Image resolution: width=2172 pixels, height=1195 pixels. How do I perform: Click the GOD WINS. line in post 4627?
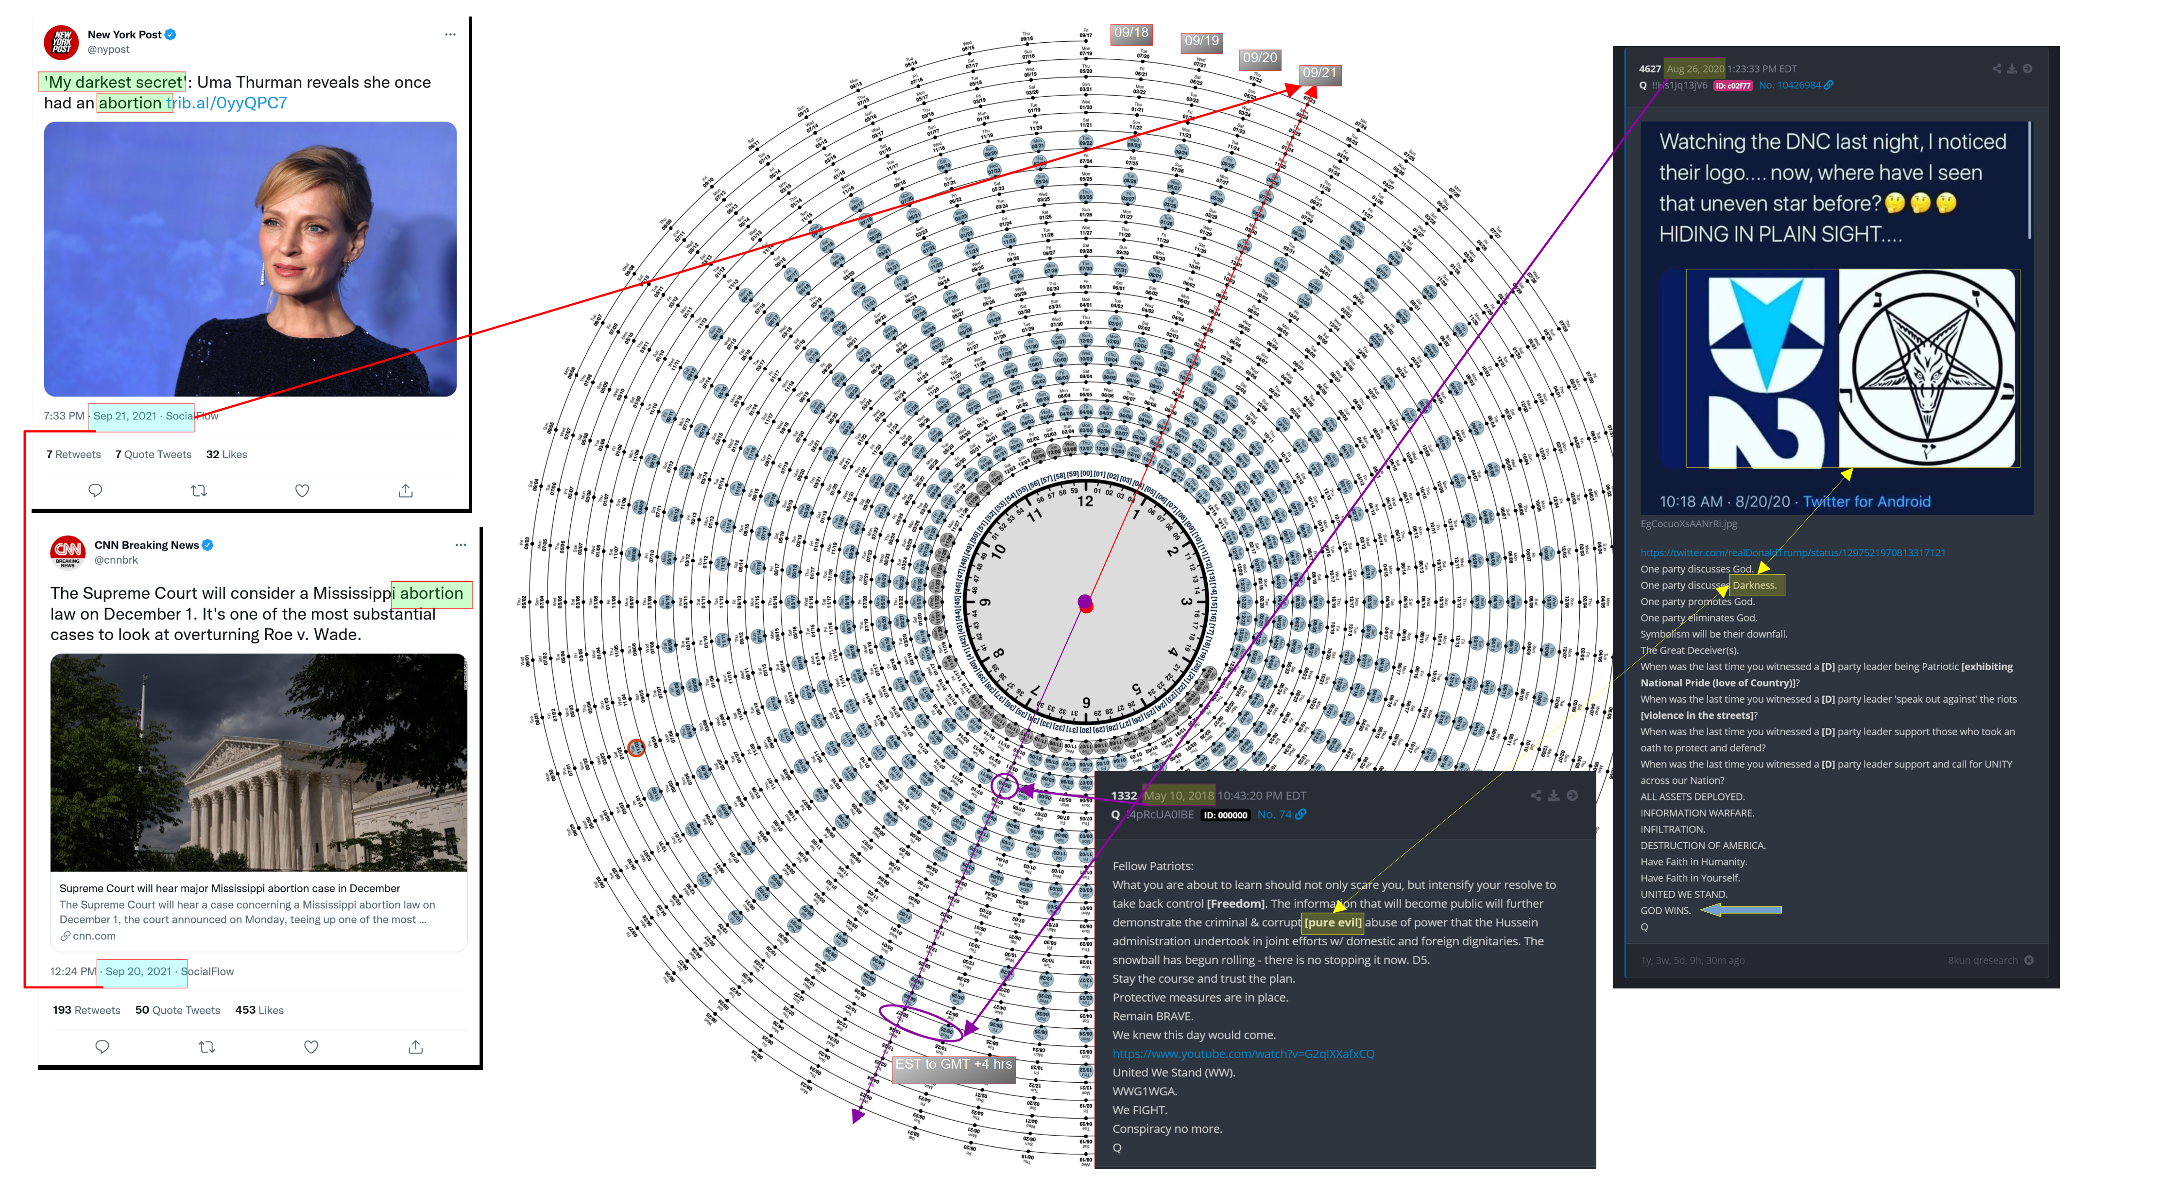[x=1665, y=911]
